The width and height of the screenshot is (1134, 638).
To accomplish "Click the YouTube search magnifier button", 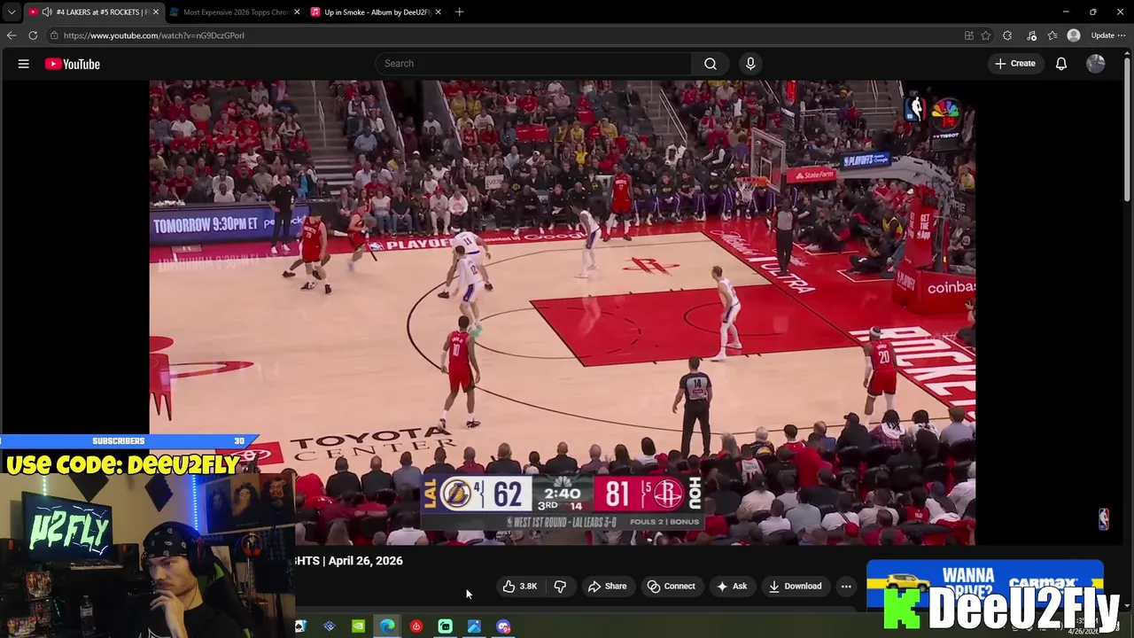I will click(711, 64).
